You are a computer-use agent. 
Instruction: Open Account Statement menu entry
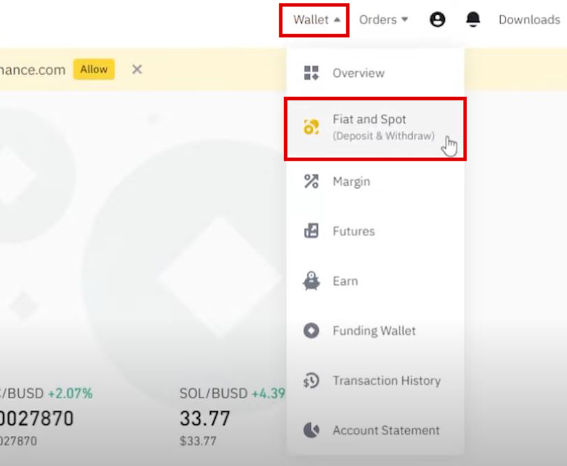[x=376, y=430]
